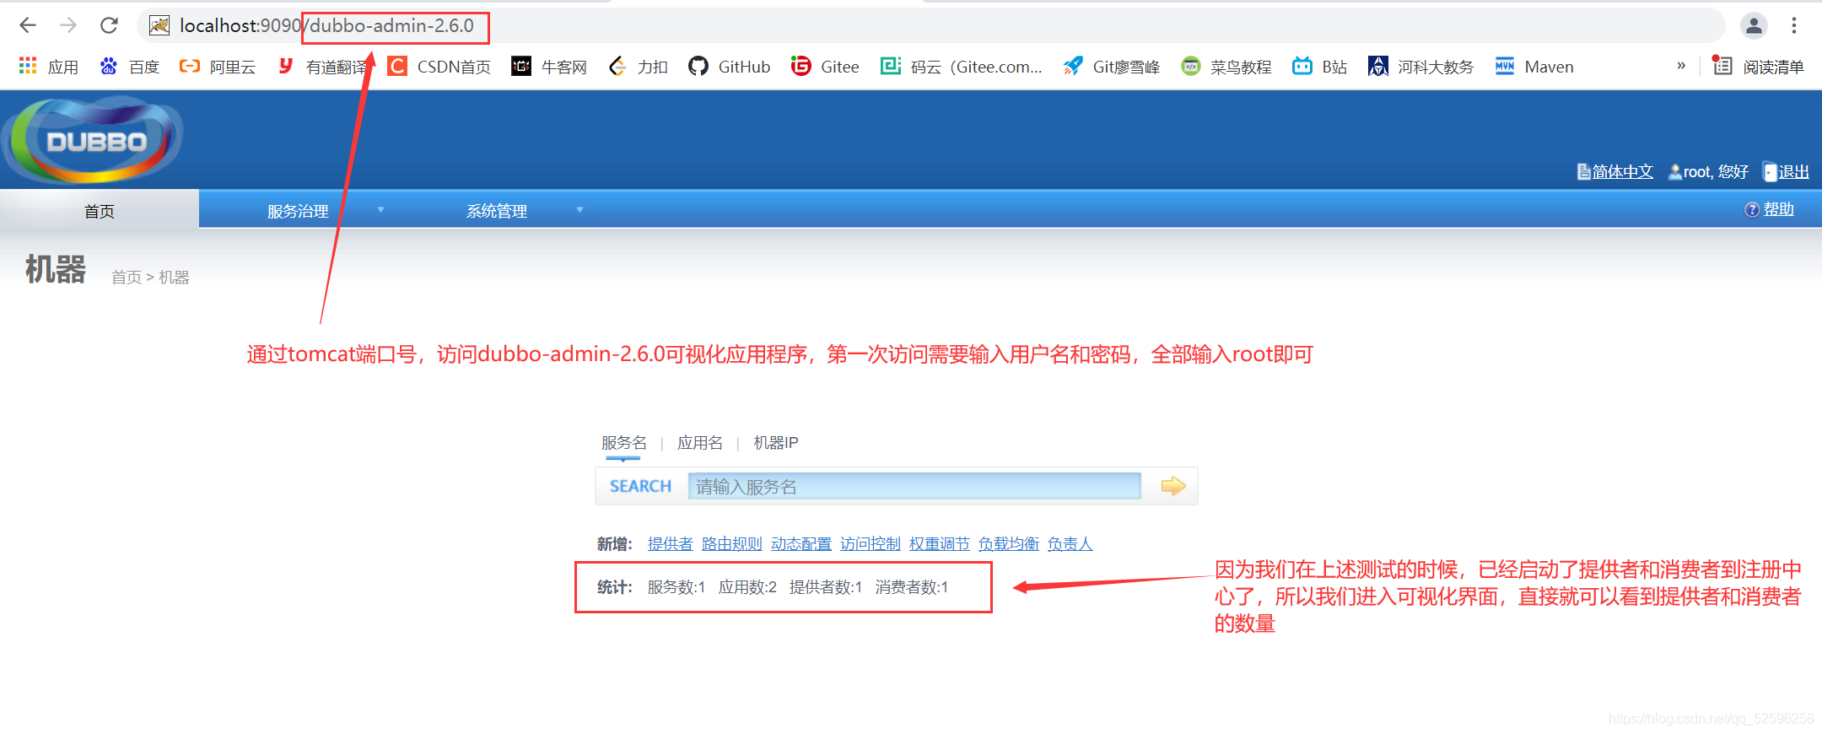Open the Gitee bookmark
This screenshot has height=734, width=1822.
click(825, 66)
